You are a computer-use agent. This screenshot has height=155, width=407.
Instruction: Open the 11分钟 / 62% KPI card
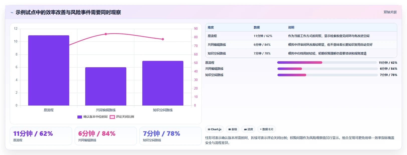(41, 136)
